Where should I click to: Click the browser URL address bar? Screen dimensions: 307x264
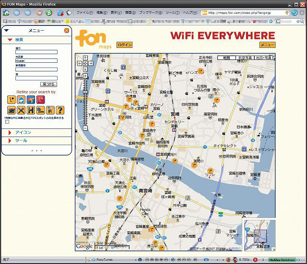pos(246,13)
